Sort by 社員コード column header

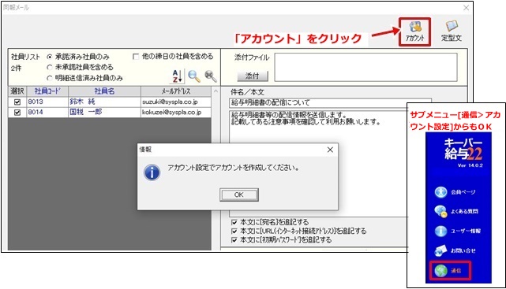pos(47,91)
